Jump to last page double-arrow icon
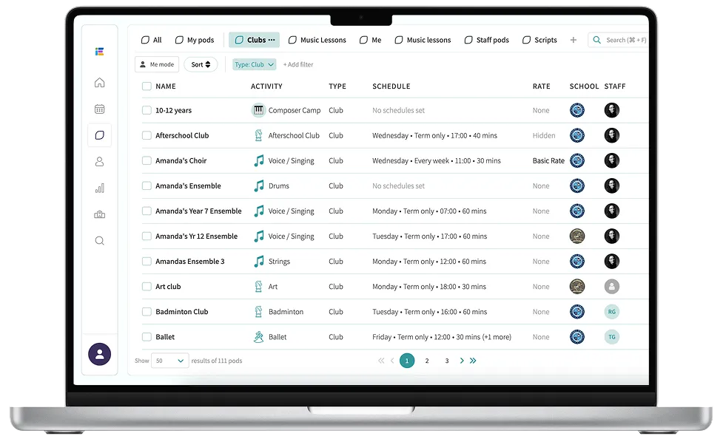 [473, 361]
